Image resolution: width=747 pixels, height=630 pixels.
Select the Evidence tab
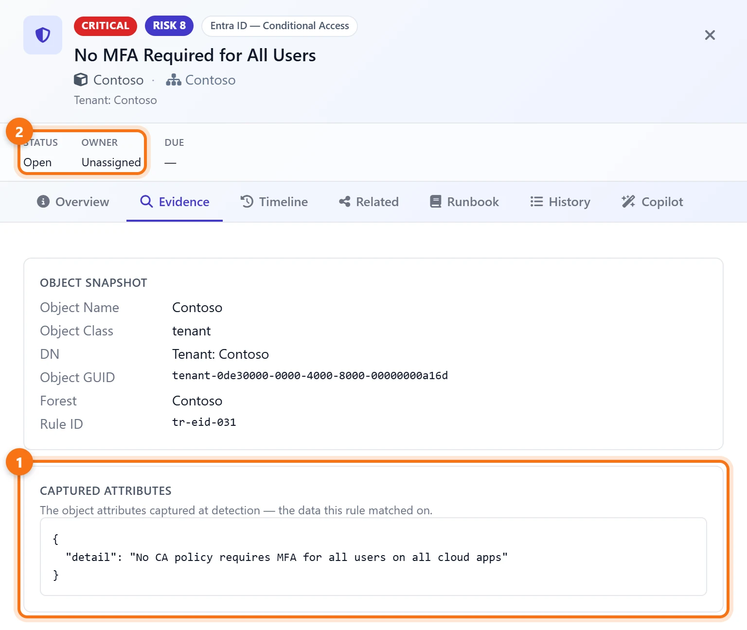175,202
